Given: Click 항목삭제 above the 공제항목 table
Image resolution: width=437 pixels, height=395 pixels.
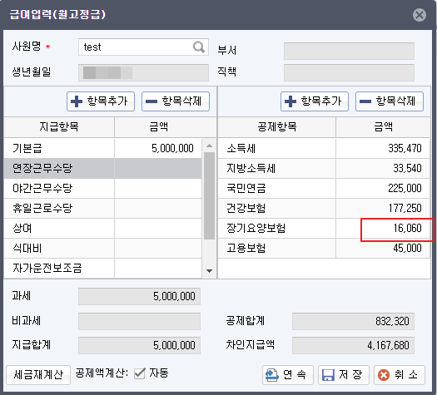Looking at the screenshot, I should [x=390, y=101].
